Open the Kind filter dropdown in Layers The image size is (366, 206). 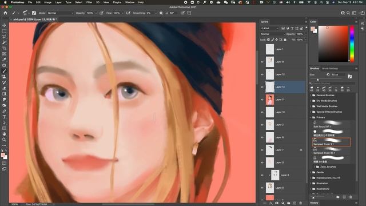tap(270, 28)
